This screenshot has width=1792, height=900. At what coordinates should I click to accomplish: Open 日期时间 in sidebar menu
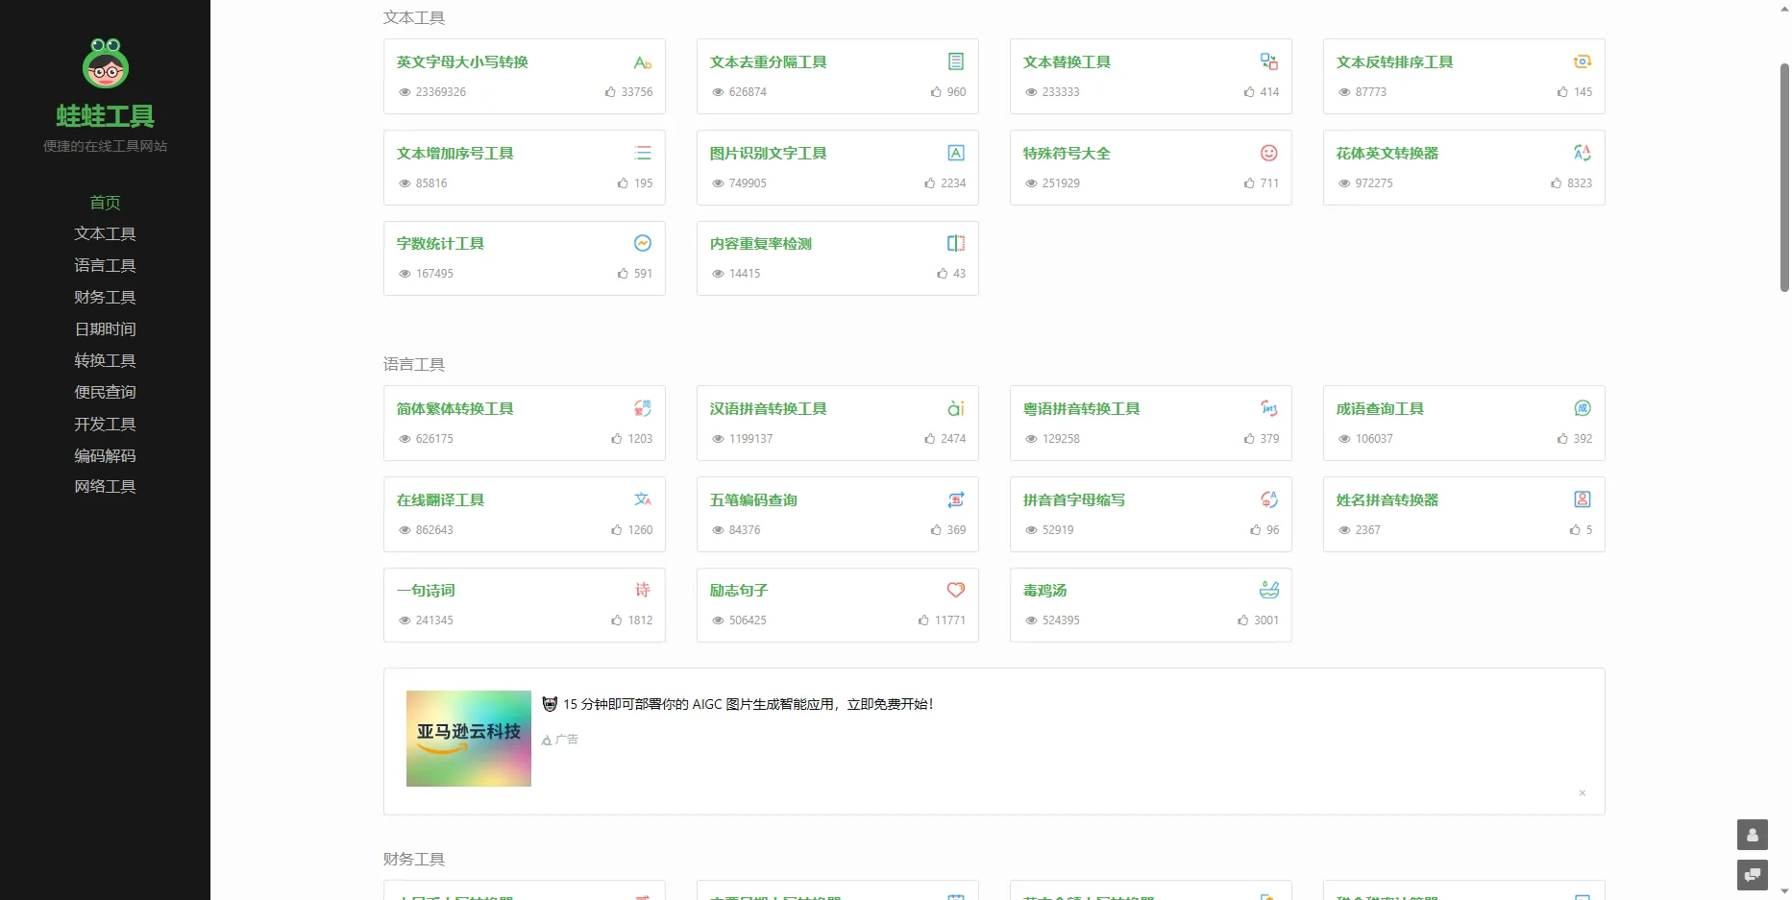105,329
